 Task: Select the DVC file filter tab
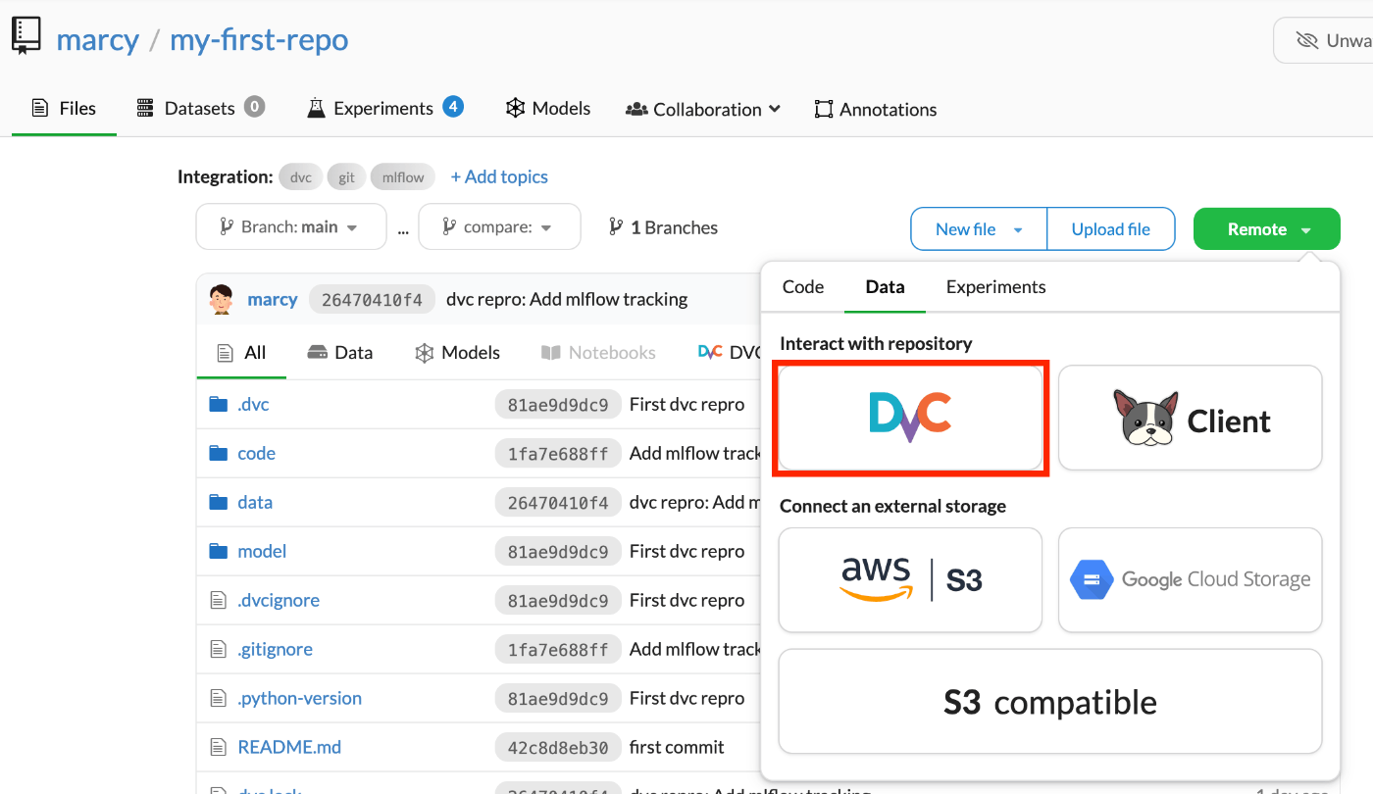[730, 352]
